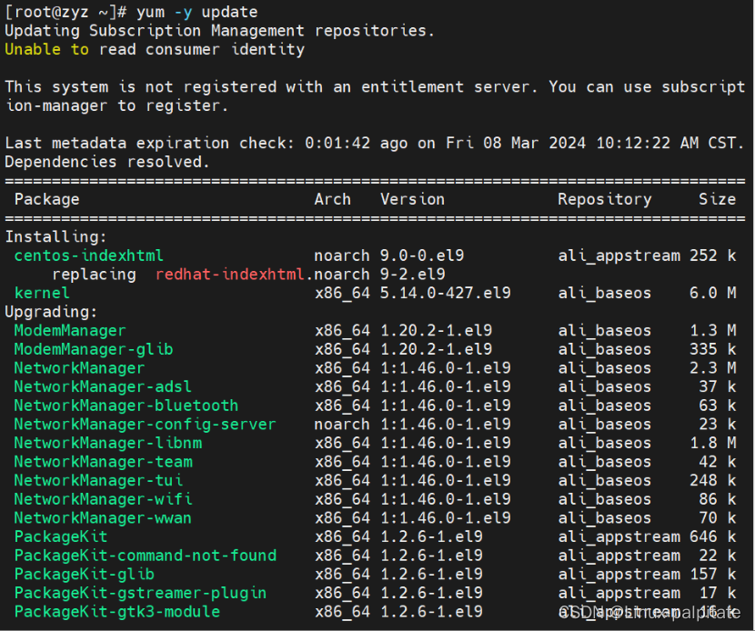Select the NetworkManager-bluetooth package name
Screen dimensions: 755x631
pos(126,406)
